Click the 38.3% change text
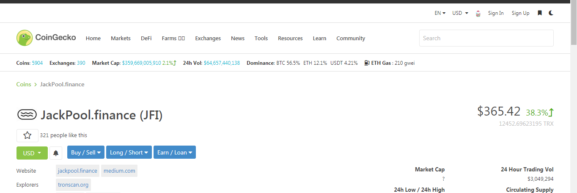 click(537, 113)
